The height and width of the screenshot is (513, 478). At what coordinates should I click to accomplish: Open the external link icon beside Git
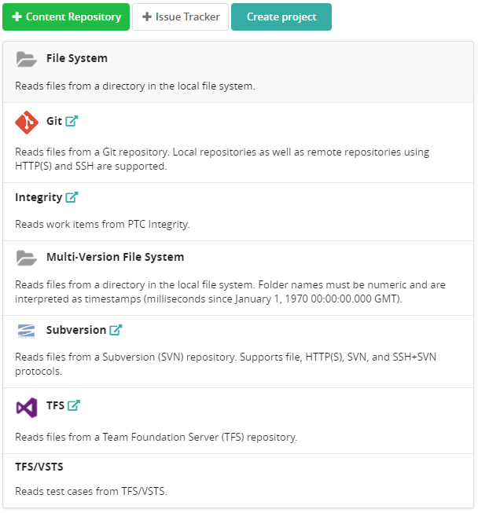[x=72, y=121]
